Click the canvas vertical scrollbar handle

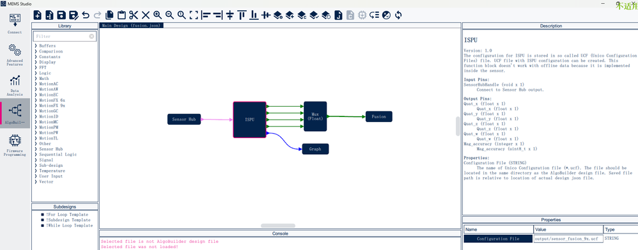click(458, 126)
